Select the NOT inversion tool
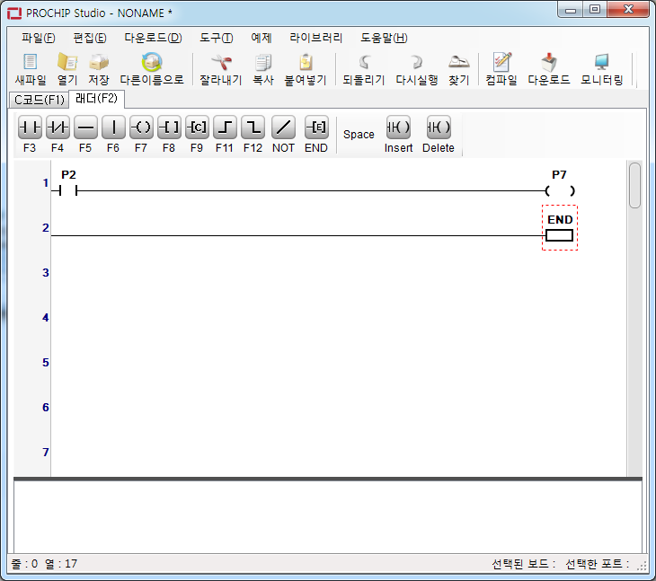This screenshot has height=581, width=656. pos(283,128)
